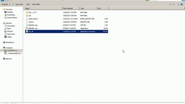This screenshot has width=185, height=104.
Task: Click the 7/30/2017 9:00 PM date cell
Action: pyautogui.click(x=70, y=12)
